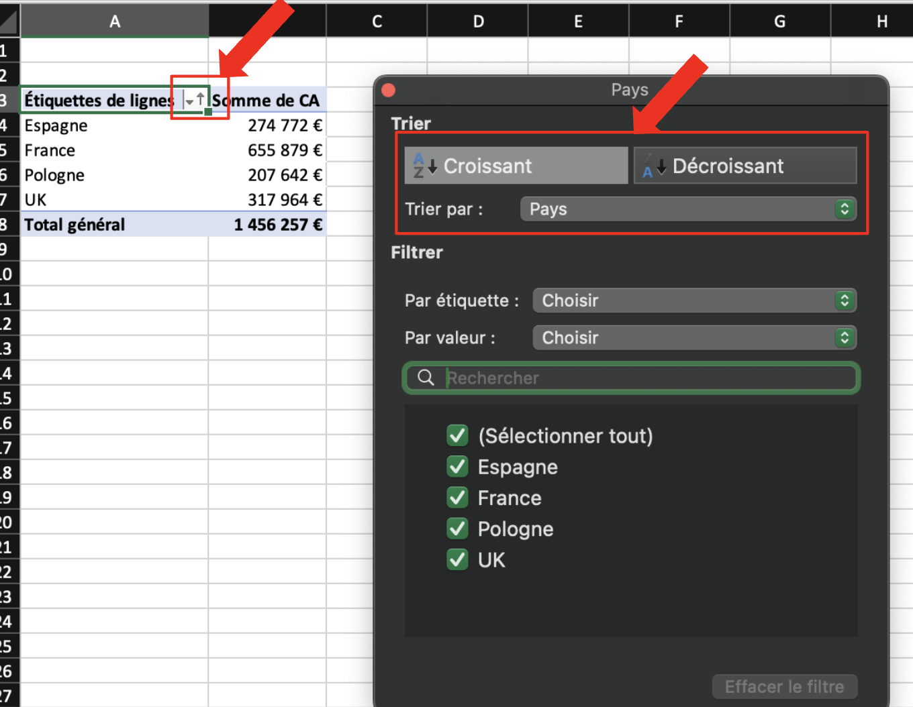Image resolution: width=913 pixels, height=707 pixels.
Task: Select the 'Pologne' row label cell
Action: [x=115, y=175]
